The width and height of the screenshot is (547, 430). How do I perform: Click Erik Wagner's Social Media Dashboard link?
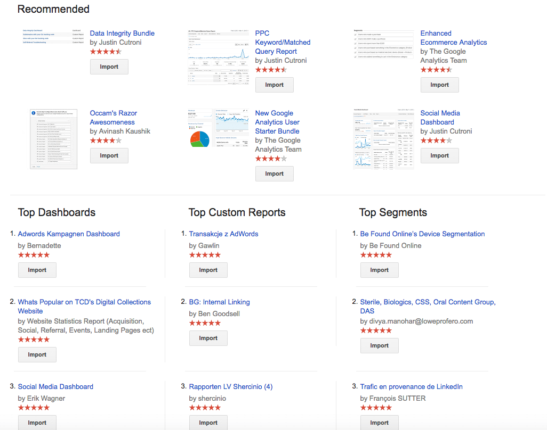tap(55, 386)
